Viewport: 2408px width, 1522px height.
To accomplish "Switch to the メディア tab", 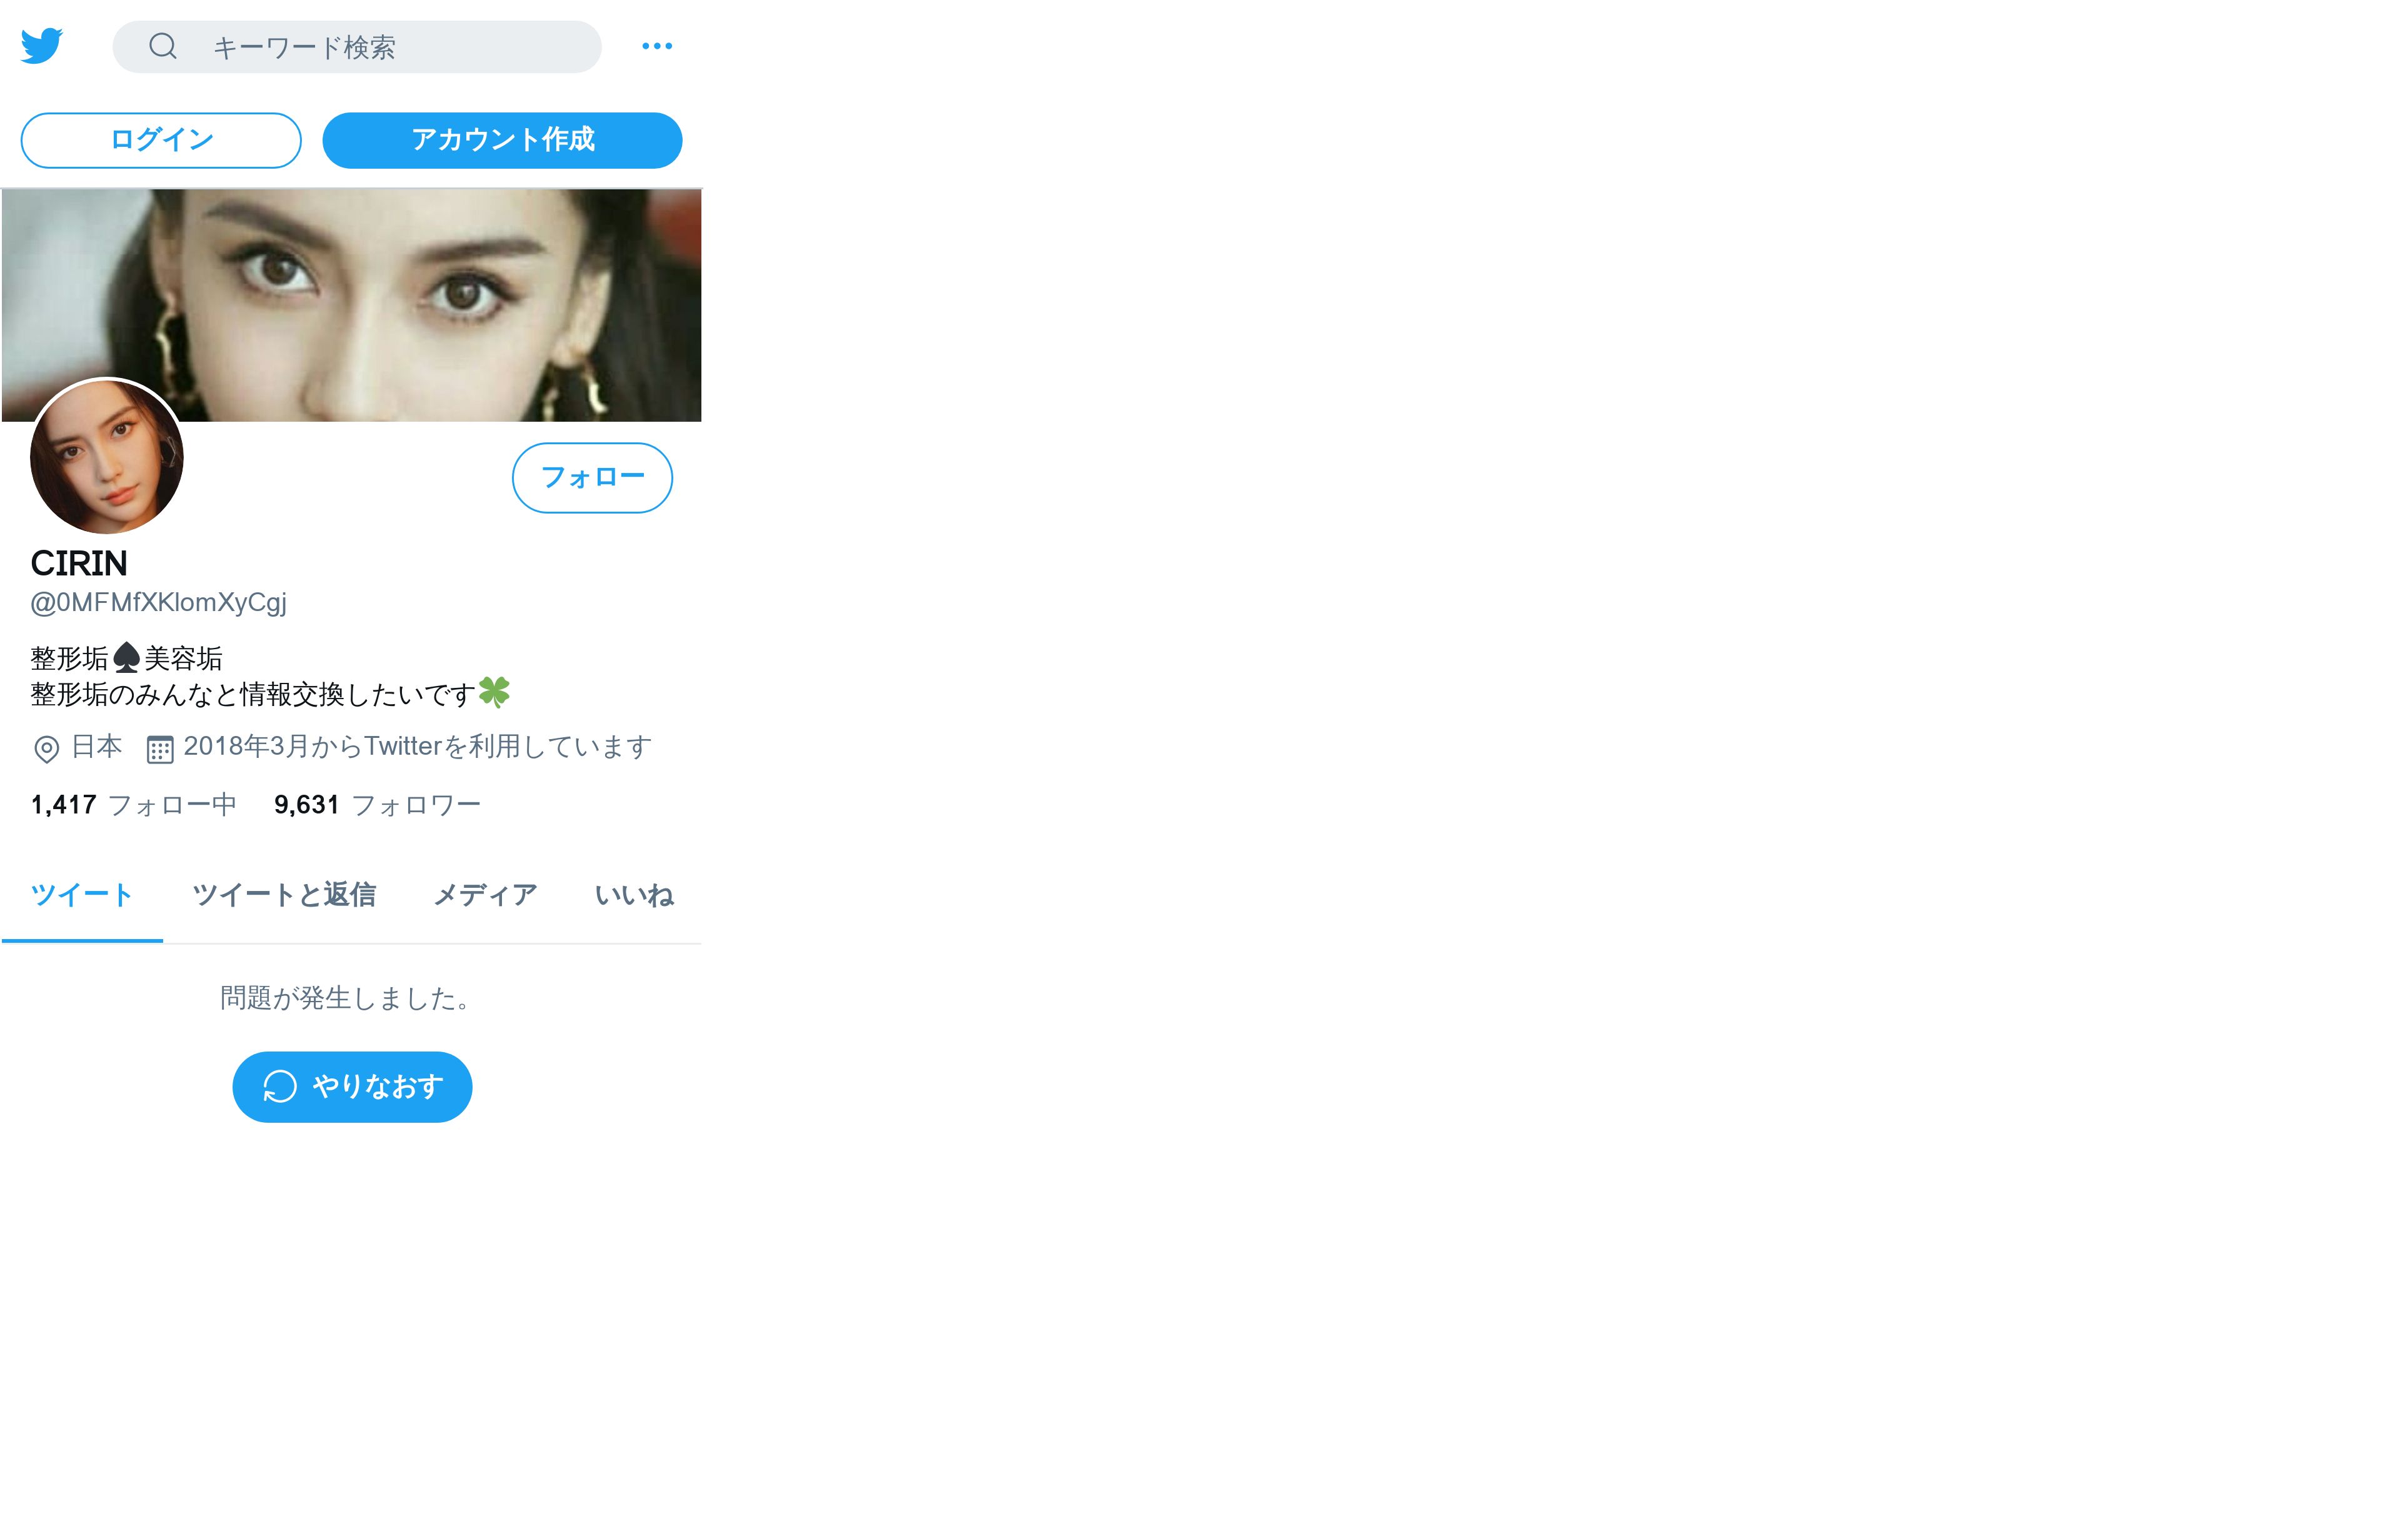I will point(485,895).
